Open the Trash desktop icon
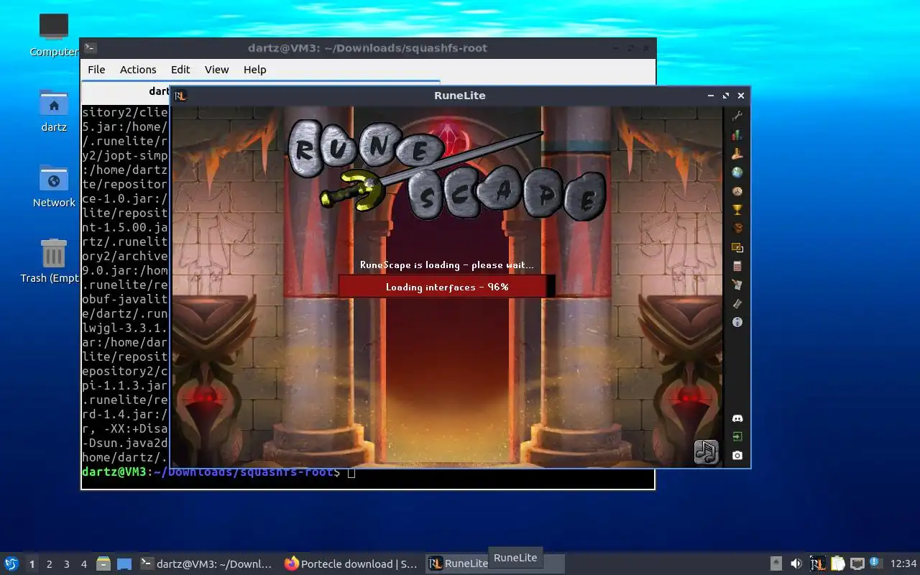The width and height of the screenshot is (920, 575). click(54, 261)
